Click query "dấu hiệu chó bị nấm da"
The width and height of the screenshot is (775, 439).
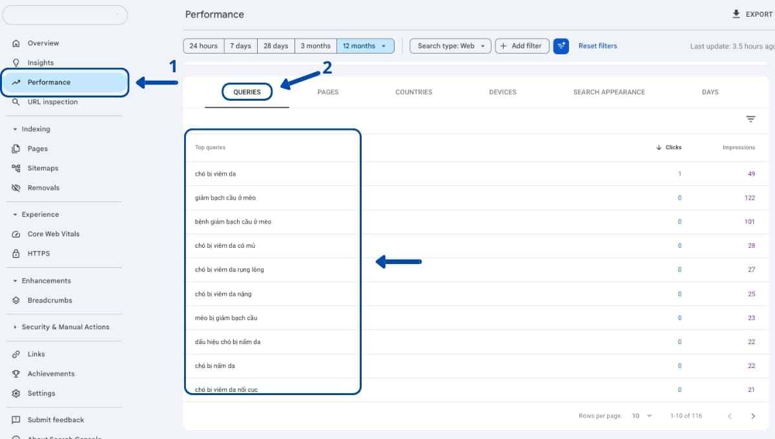[x=227, y=342]
